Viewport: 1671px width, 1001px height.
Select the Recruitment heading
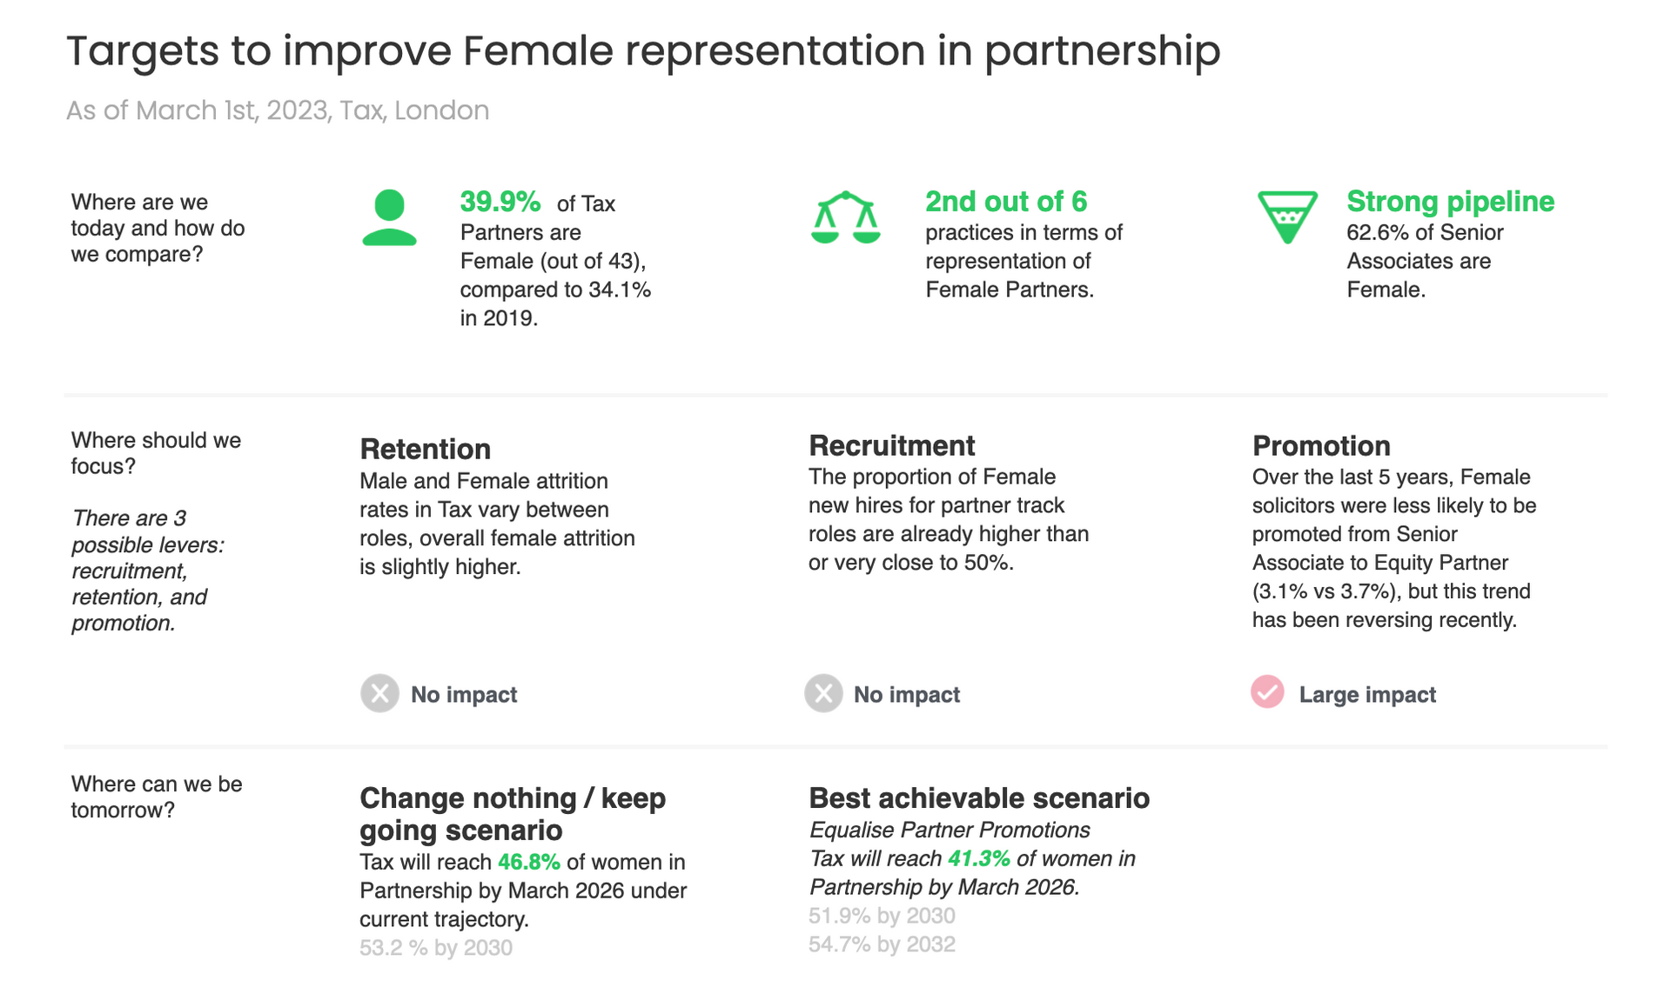[891, 445]
